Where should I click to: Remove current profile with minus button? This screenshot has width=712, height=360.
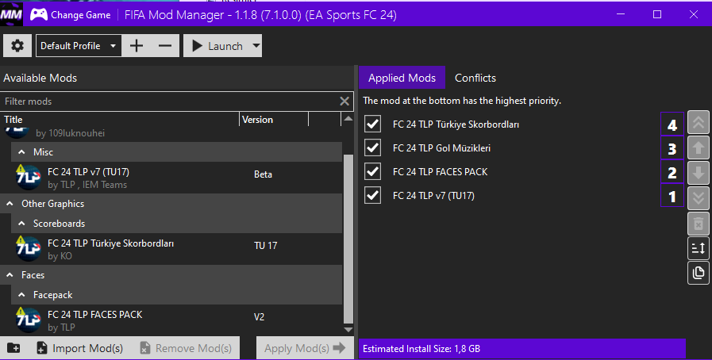(165, 46)
